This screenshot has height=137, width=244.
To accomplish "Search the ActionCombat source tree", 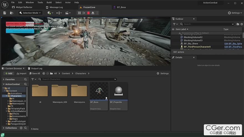I will coord(25,84).
